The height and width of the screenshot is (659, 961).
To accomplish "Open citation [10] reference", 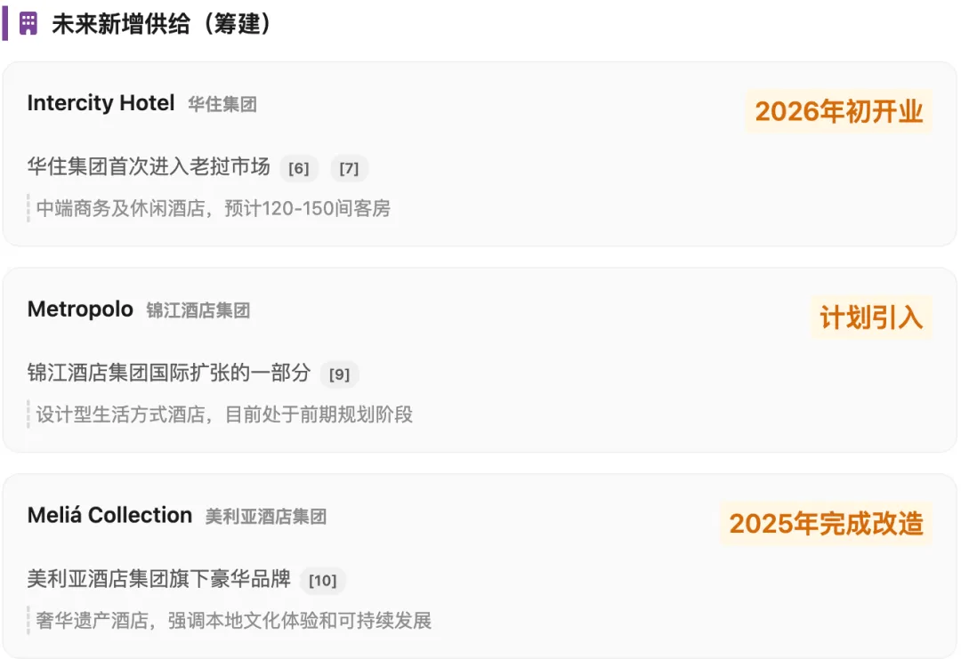I will (323, 580).
